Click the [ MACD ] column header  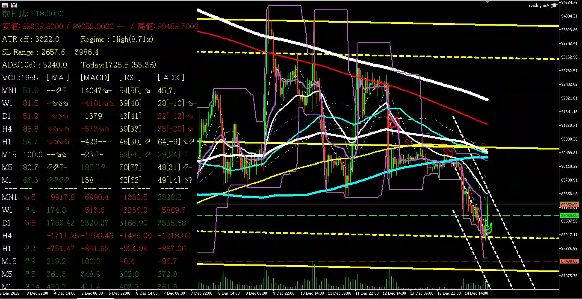pos(95,78)
